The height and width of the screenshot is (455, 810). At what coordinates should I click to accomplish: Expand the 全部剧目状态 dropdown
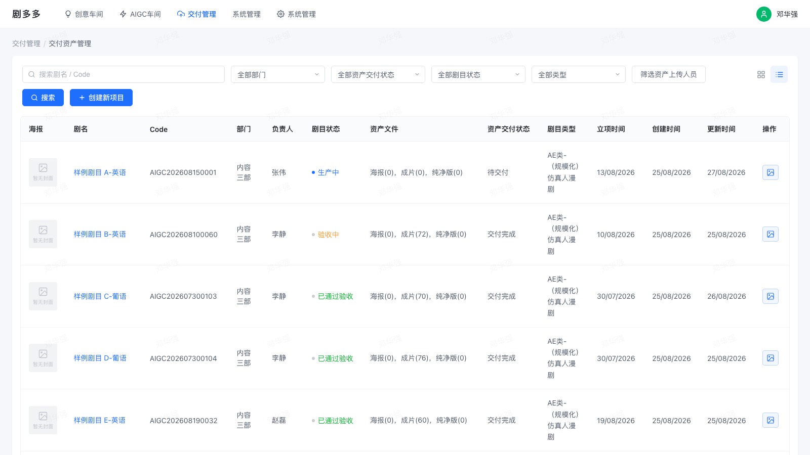coord(478,74)
